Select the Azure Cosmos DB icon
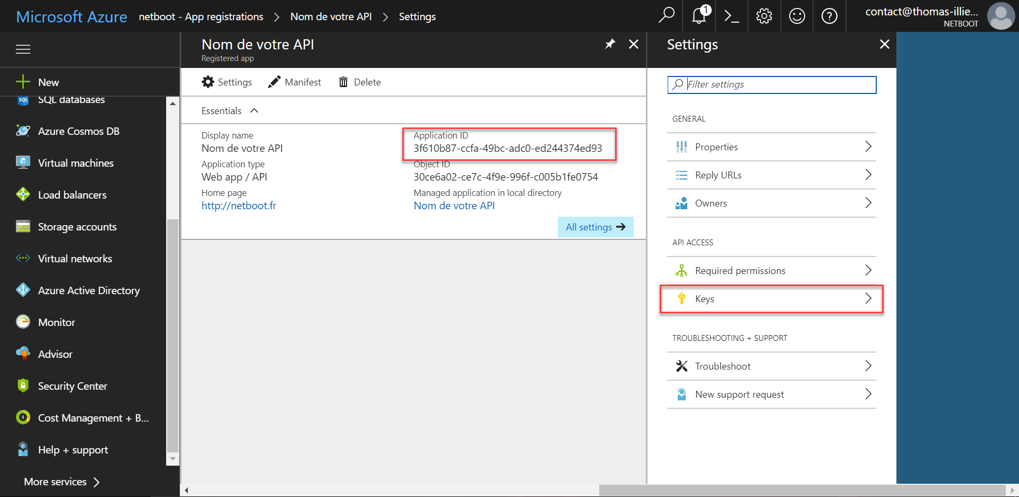Image resolution: width=1019 pixels, height=497 pixels. (x=23, y=131)
